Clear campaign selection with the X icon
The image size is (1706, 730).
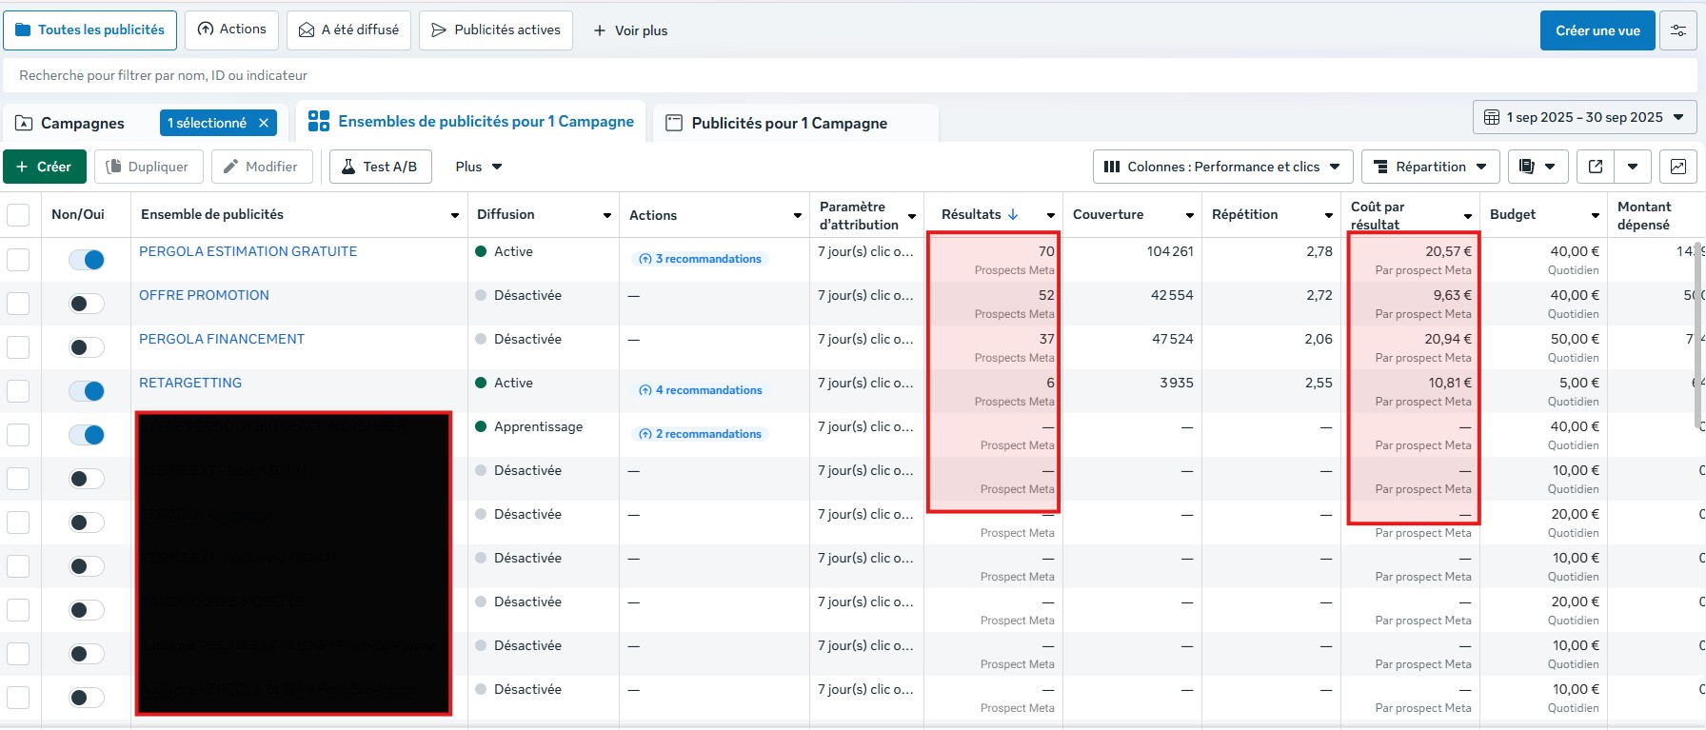coord(264,123)
